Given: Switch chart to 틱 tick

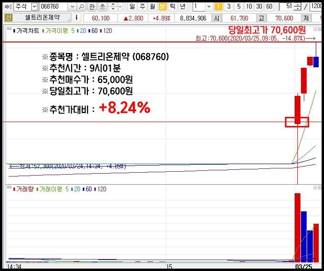Looking at the screenshot, I should click(x=173, y=7).
